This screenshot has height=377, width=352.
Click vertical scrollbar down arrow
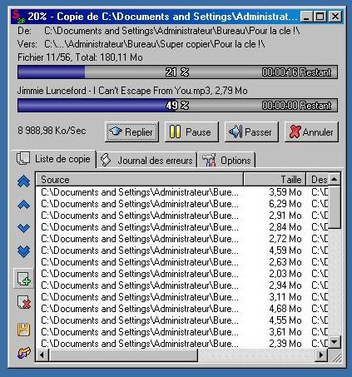(335, 342)
